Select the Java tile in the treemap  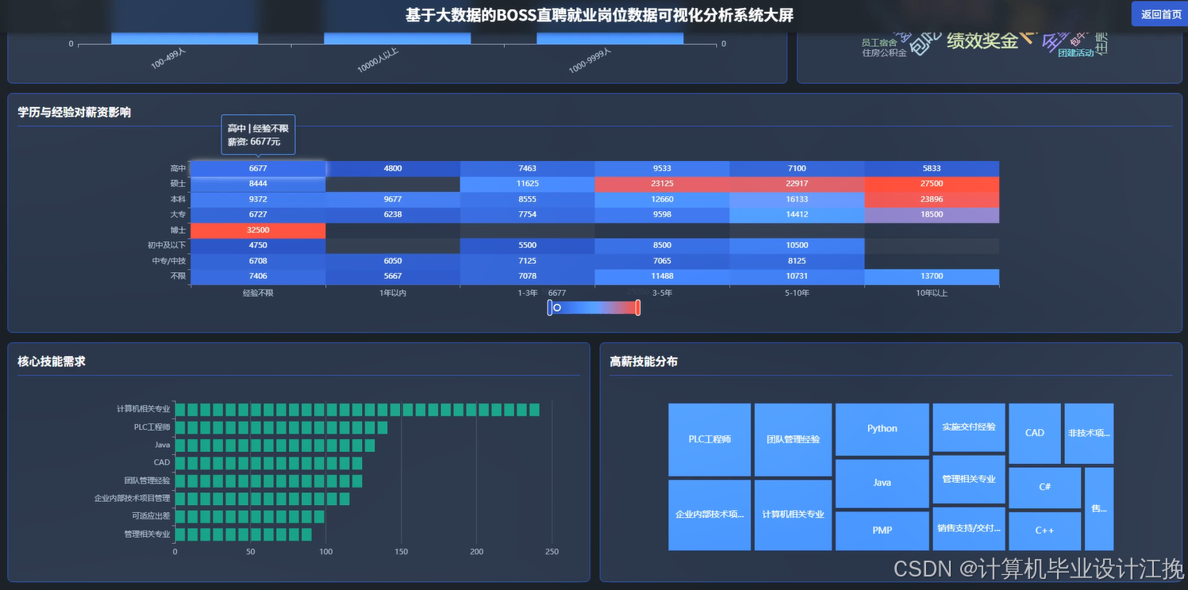[x=882, y=482]
